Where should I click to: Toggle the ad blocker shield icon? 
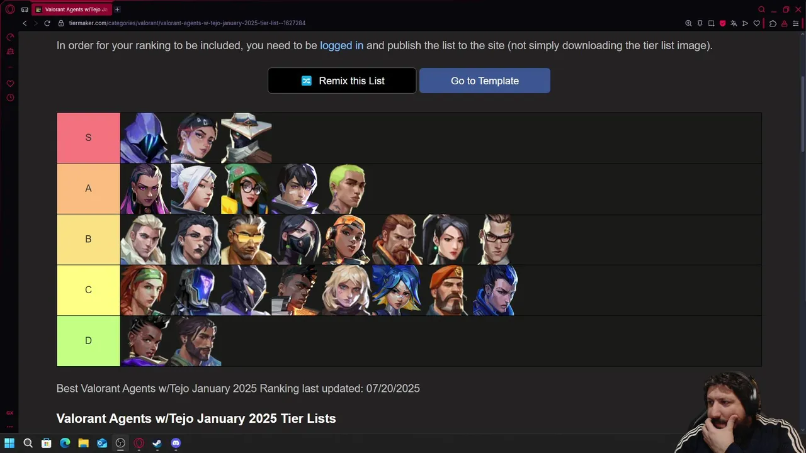[x=722, y=23]
